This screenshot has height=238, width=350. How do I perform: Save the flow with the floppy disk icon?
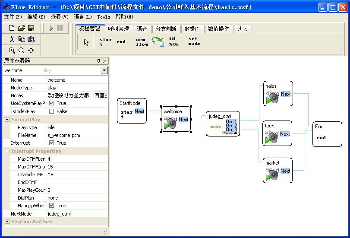tap(31, 28)
